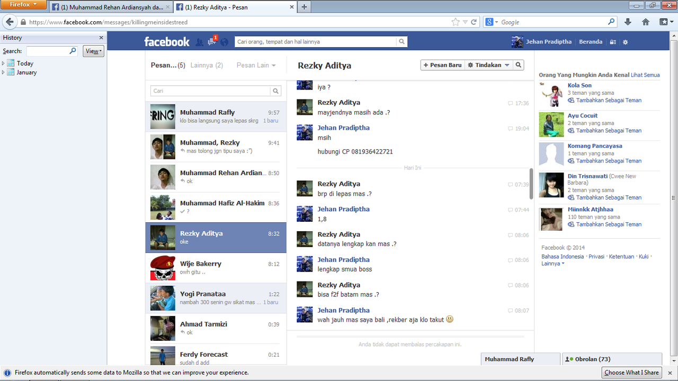Screen dimensions: 678x381
Task: Open the Pesan Lain dropdown
Action: coord(256,65)
